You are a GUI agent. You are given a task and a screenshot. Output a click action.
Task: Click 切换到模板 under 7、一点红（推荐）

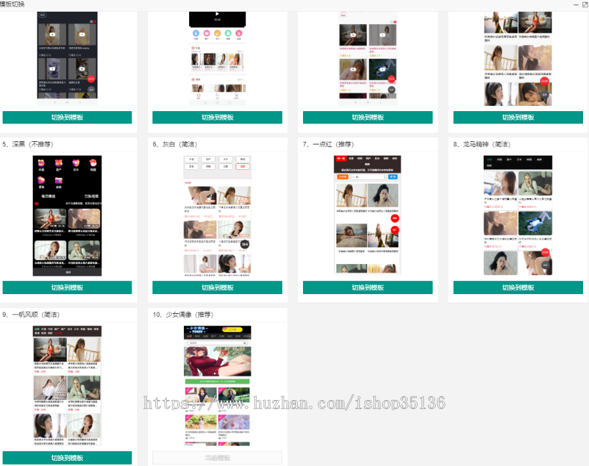(368, 288)
